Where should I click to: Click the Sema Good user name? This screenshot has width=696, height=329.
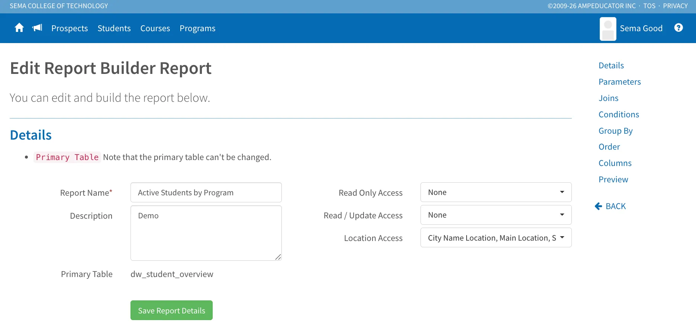pos(641,28)
